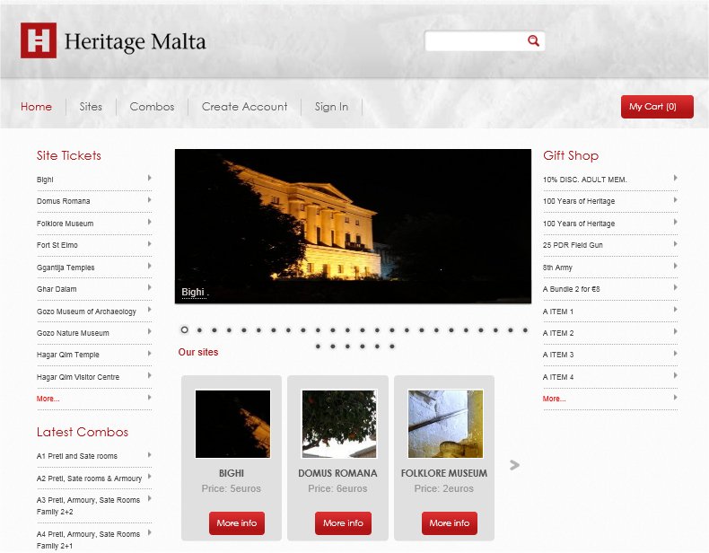Viewport: 709px width, 553px height.
Task: Click arrow beside A3 Preti Family 2+2
Action: click(149, 499)
